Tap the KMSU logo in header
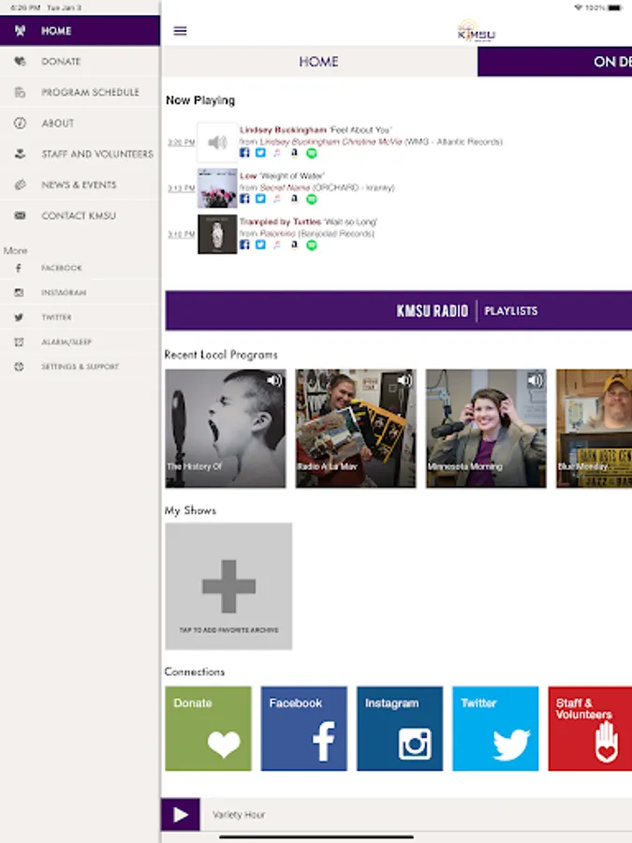Viewport: 632px width, 843px height. (x=476, y=31)
